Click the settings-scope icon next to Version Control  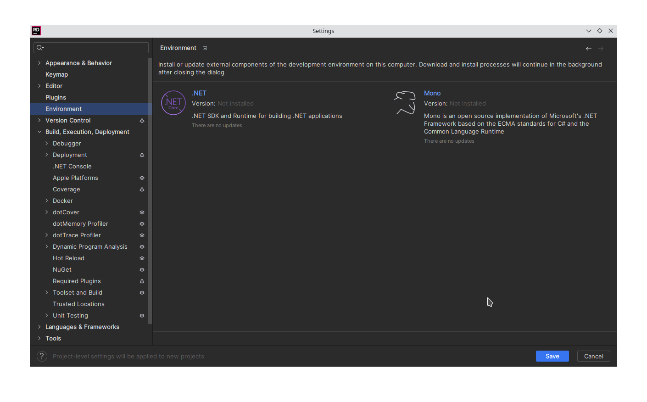(142, 121)
